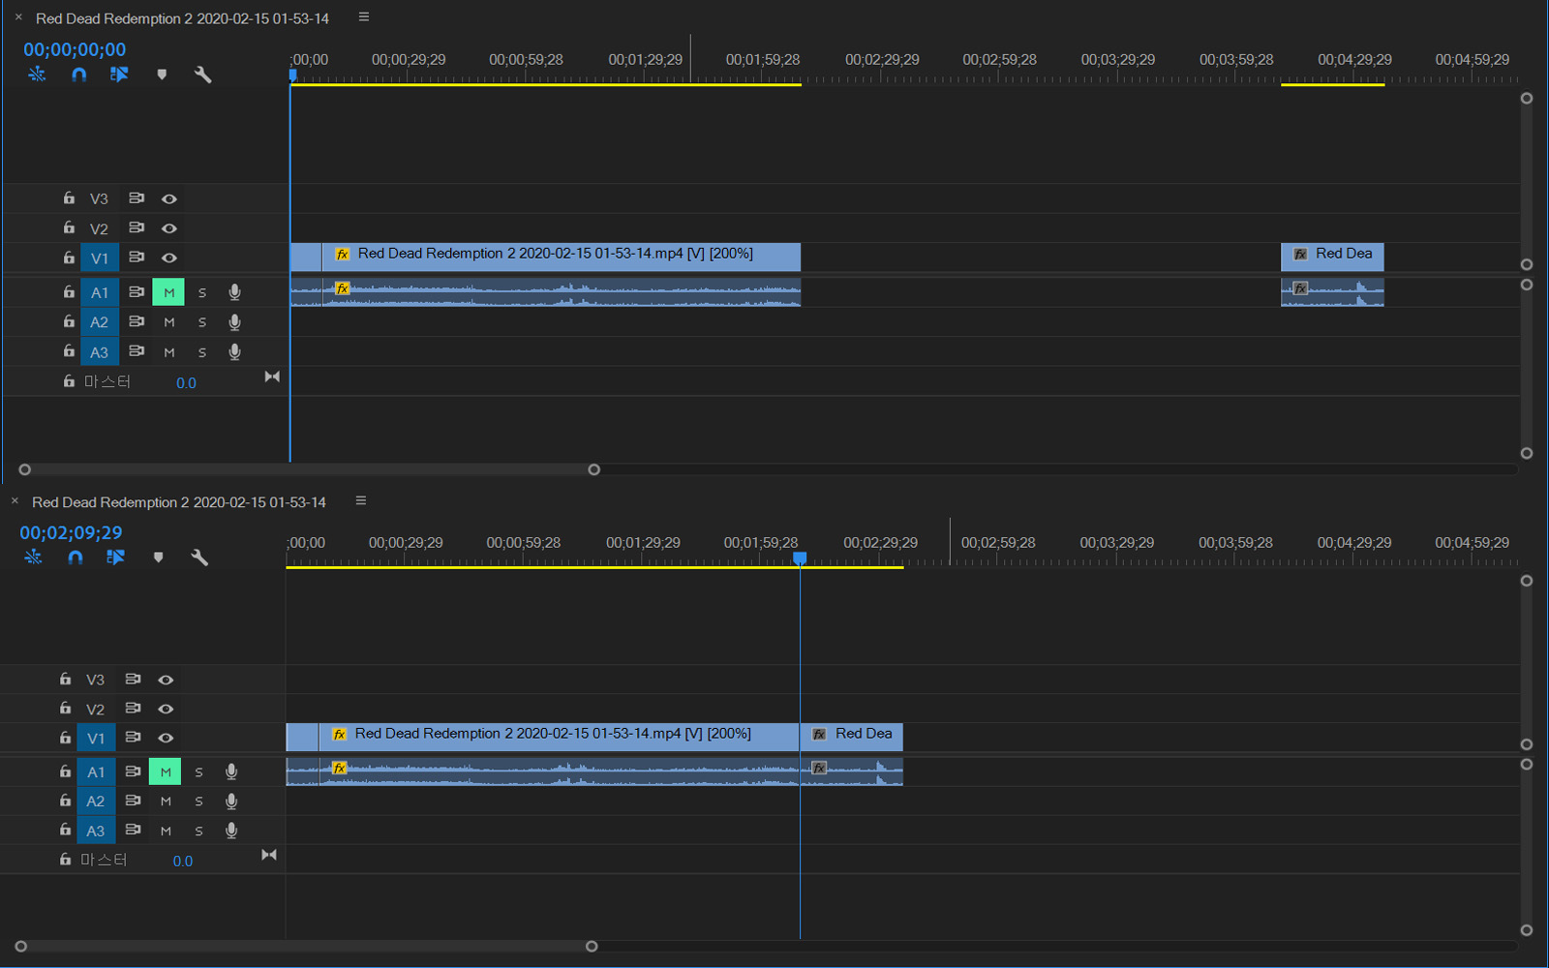Lock A3 track in bottom timeline
Image resolution: width=1549 pixels, height=968 pixels.
(x=65, y=830)
